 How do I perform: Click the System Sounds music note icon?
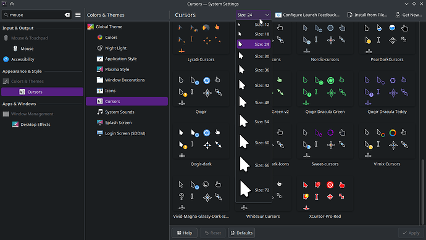[x=99, y=112]
